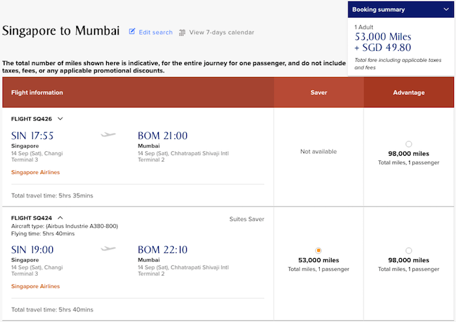This screenshot has height=322, width=456.
Task: Click Singapore Airlines link under SQ426
Action: (x=35, y=172)
